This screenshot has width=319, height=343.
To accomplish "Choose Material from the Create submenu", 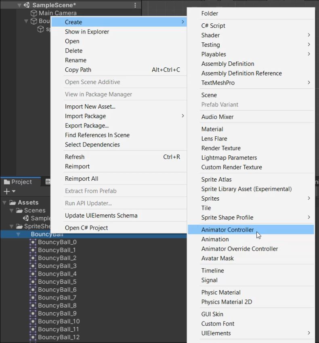I will point(212,129).
